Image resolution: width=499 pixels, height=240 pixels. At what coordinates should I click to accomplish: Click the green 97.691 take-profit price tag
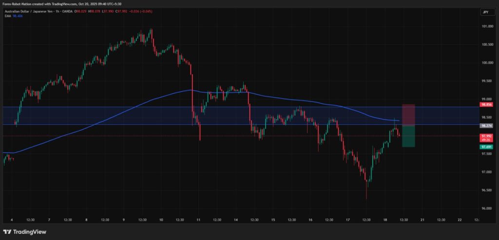tap(486, 146)
